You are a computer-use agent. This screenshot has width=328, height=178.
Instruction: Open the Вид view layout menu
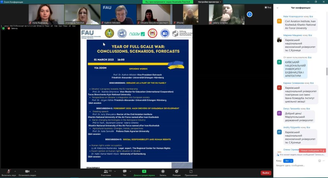click(x=268, y=7)
